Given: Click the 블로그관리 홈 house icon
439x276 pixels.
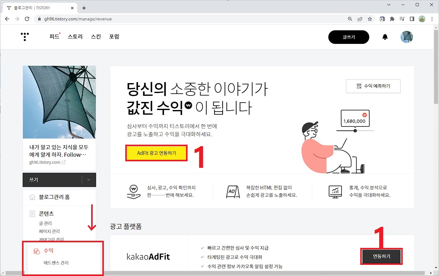Looking at the screenshot, I should tap(32, 197).
